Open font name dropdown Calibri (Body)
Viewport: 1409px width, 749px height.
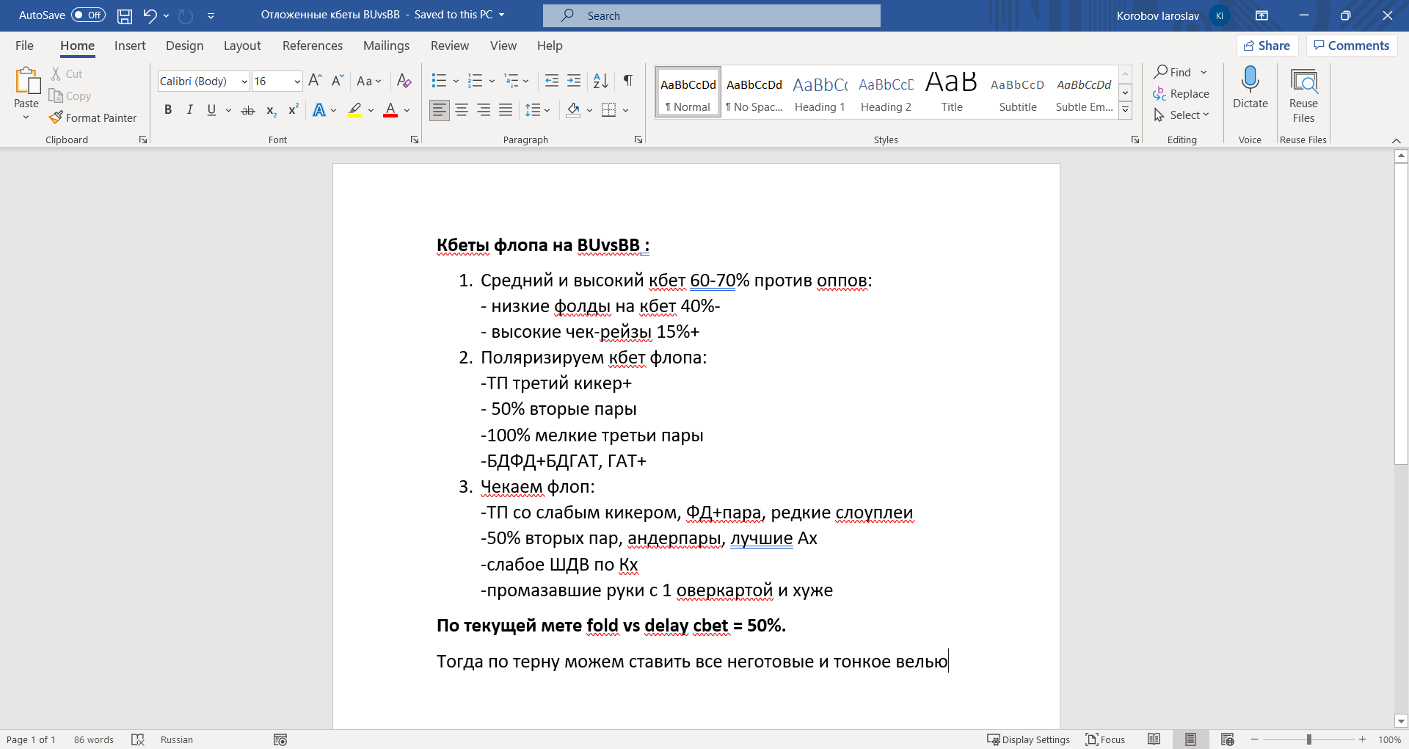tap(244, 82)
